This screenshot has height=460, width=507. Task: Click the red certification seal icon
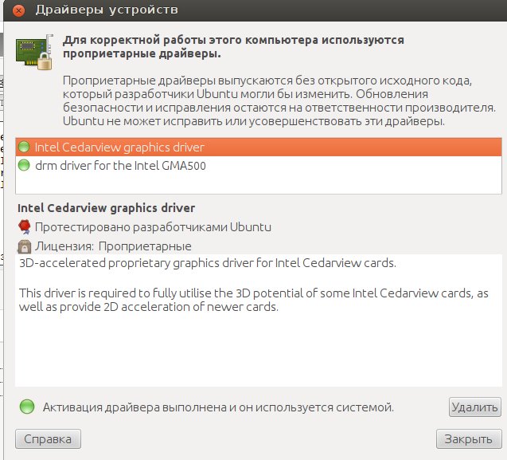coord(24,226)
